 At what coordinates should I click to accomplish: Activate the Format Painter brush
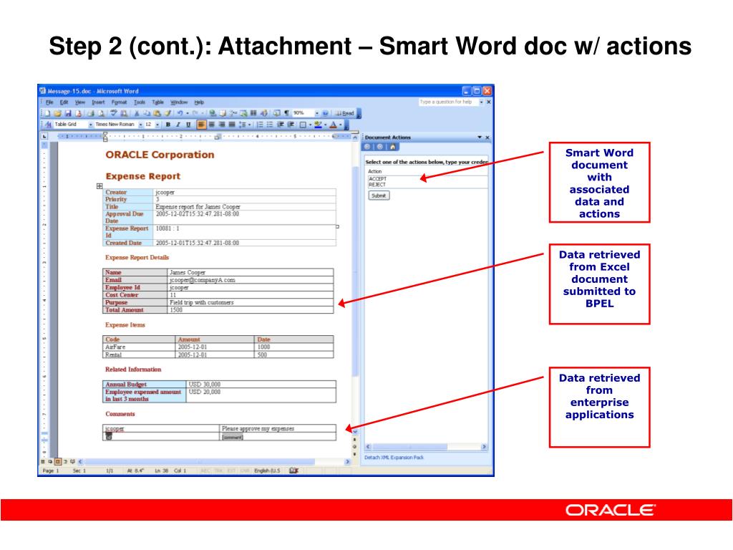tap(168, 113)
